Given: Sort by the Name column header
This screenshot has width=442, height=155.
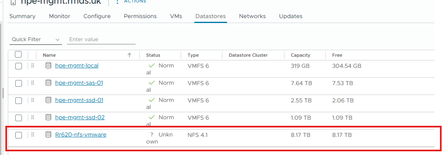Looking at the screenshot, I should click(49, 55).
